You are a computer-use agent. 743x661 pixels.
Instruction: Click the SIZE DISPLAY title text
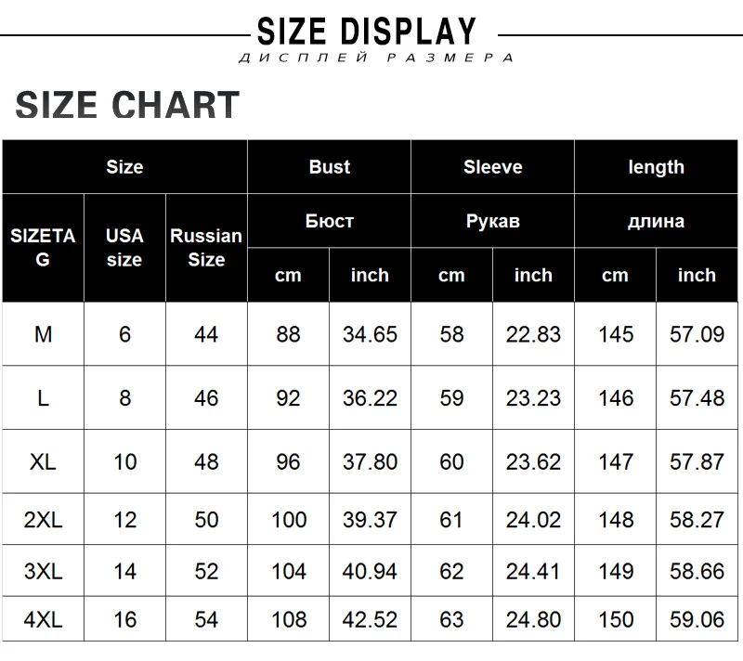pyautogui.click(x=366, y=32)
